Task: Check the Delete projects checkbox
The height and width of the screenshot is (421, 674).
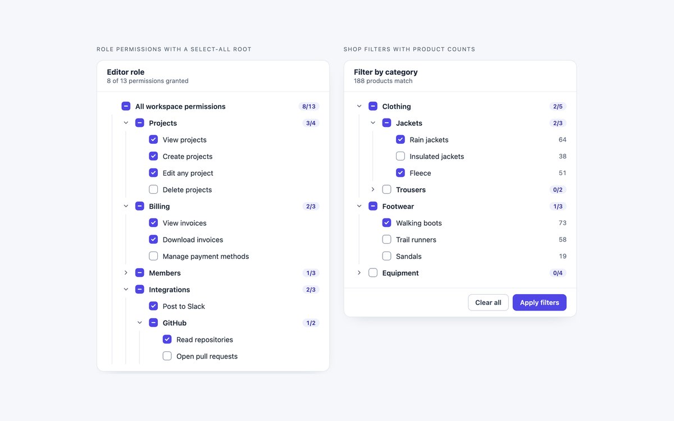Action: click(153, 189)
